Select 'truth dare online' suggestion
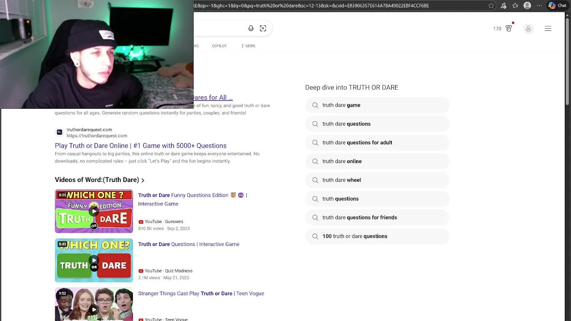The image size is (571, 321). (x=377, y=161)
